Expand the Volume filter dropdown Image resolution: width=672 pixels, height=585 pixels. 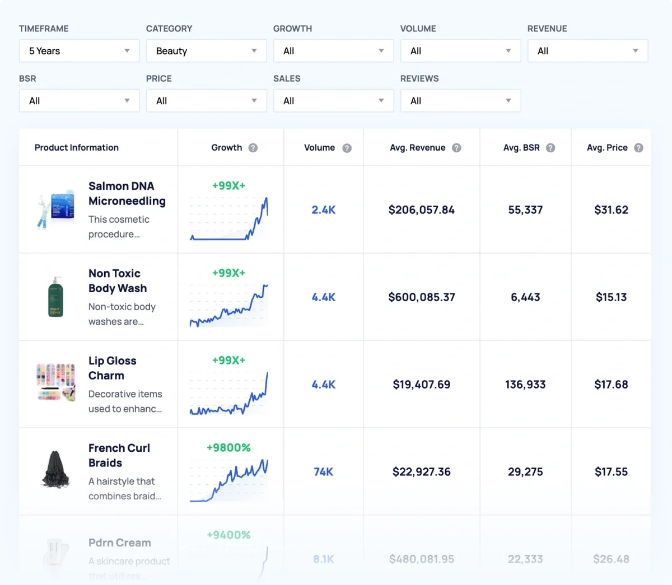[460, 51]
